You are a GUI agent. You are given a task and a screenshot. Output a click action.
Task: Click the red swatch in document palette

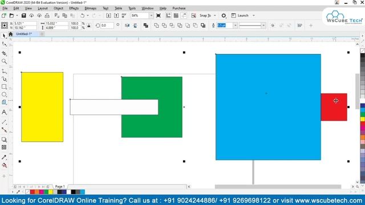[33, 192]
